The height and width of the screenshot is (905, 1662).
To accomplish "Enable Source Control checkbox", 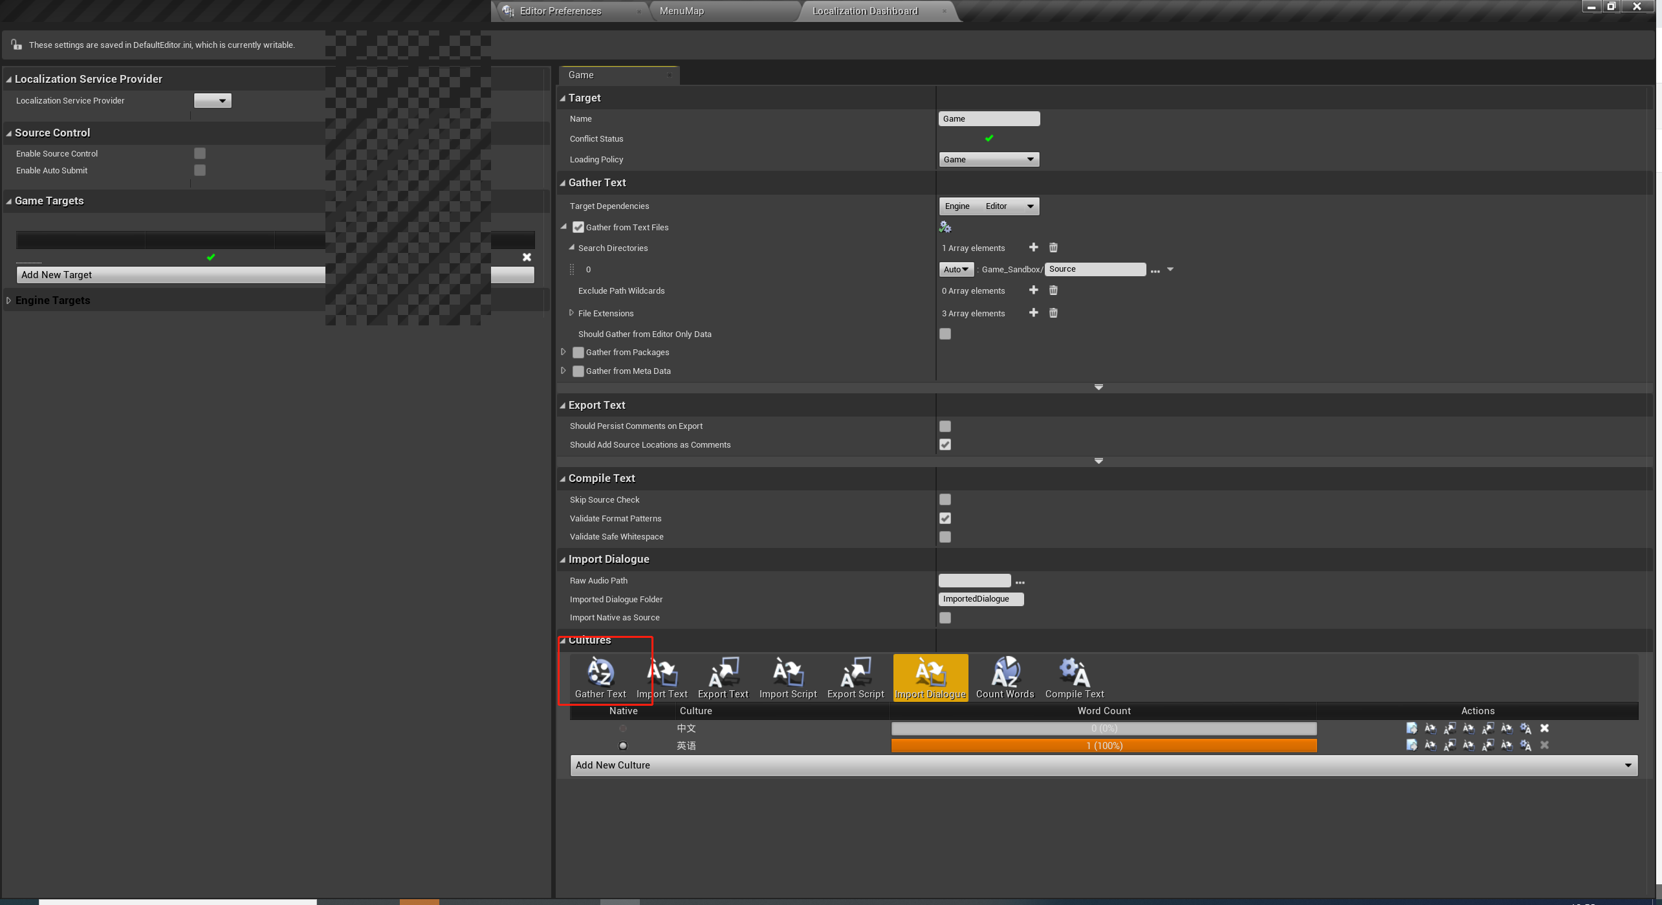I will (199, 153).
